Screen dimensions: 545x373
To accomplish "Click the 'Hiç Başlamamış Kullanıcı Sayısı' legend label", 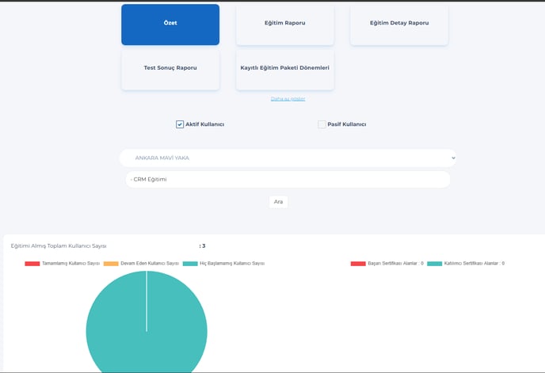I will (x=231, y=263).
